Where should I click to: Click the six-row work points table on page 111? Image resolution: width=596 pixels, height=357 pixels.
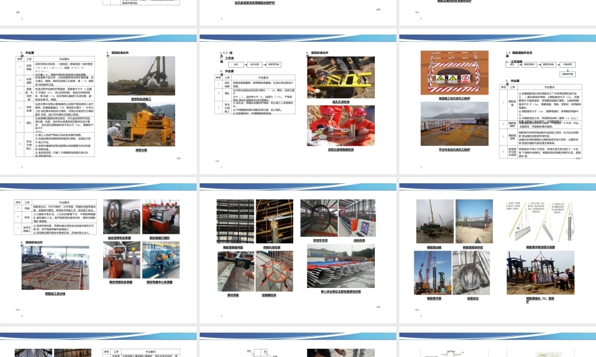click(55, 107)
